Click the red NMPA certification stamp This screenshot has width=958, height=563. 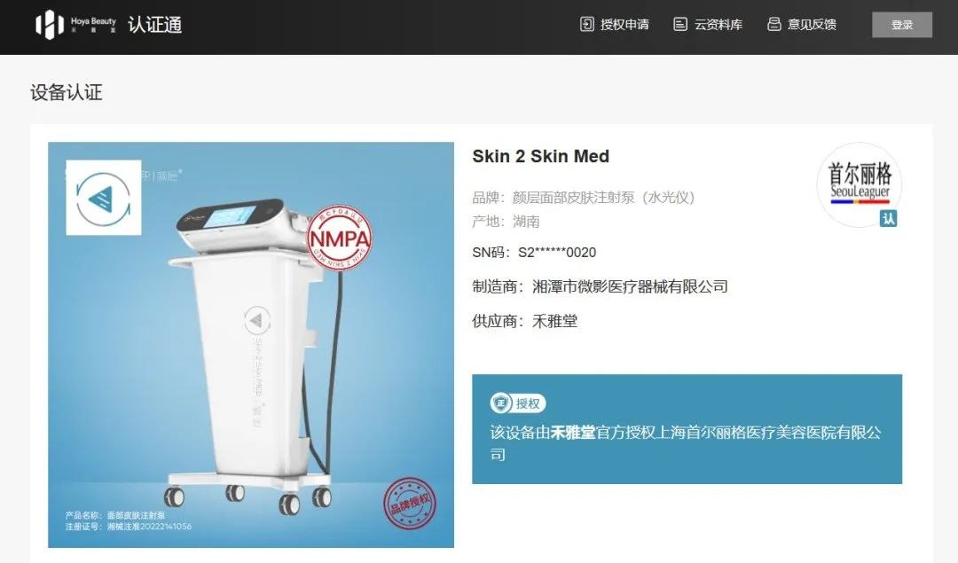(x=339, y=238)
